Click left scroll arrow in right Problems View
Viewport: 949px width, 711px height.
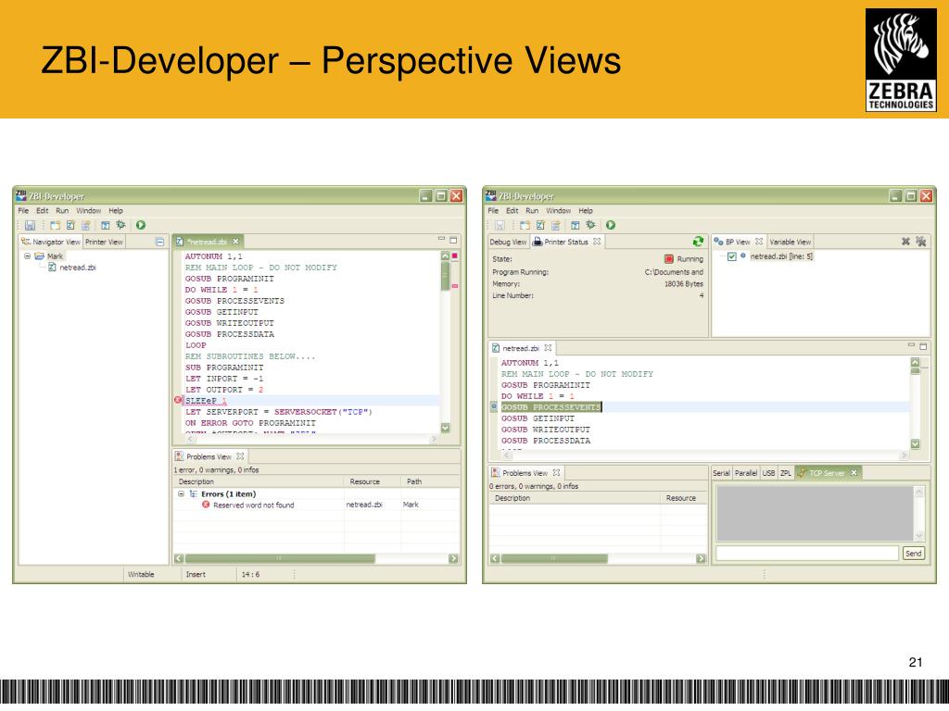[x=495, y=558]
